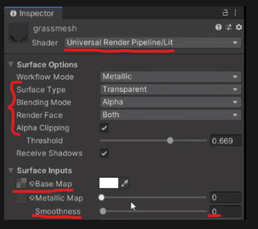This screenshot has height=229, width=258.
Task: Click the Metallic Map empty texture slot
Action: 22,197
